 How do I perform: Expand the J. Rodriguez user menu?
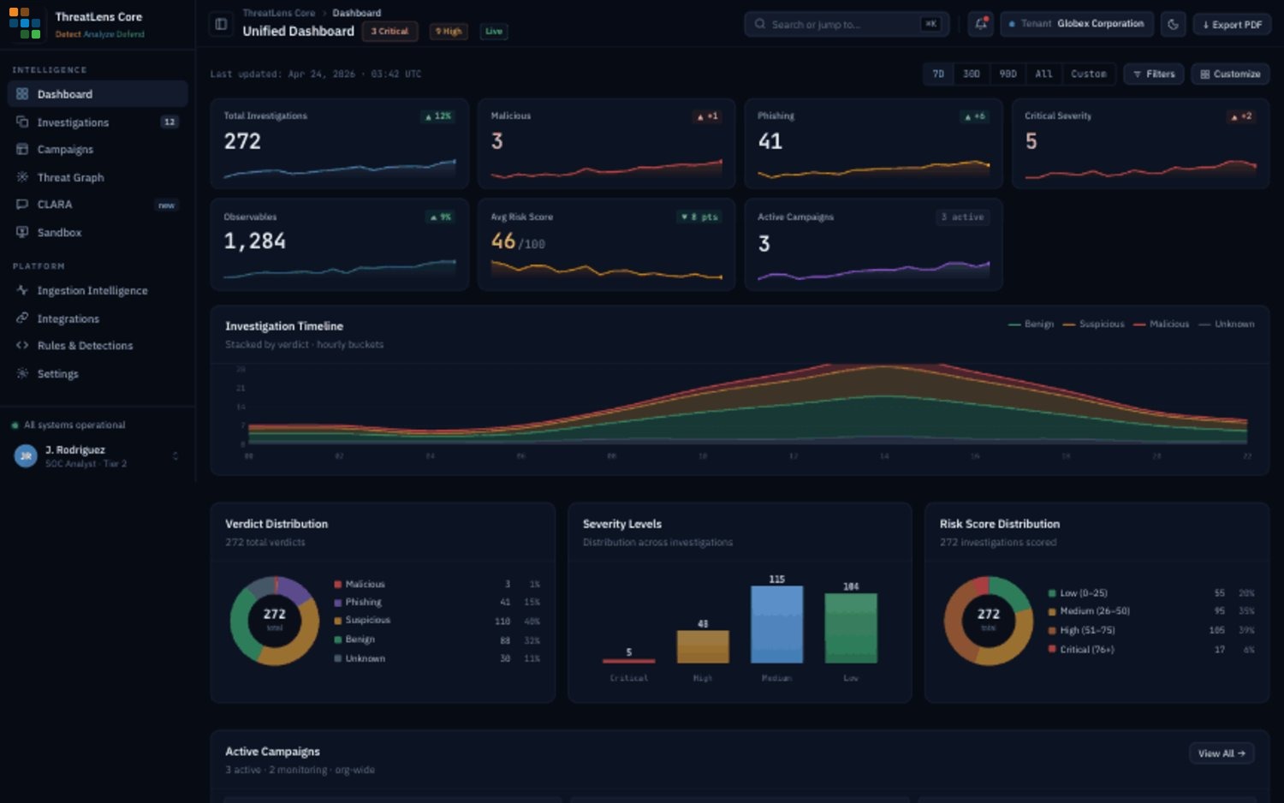pyautogui.click(x=175, y=456)
